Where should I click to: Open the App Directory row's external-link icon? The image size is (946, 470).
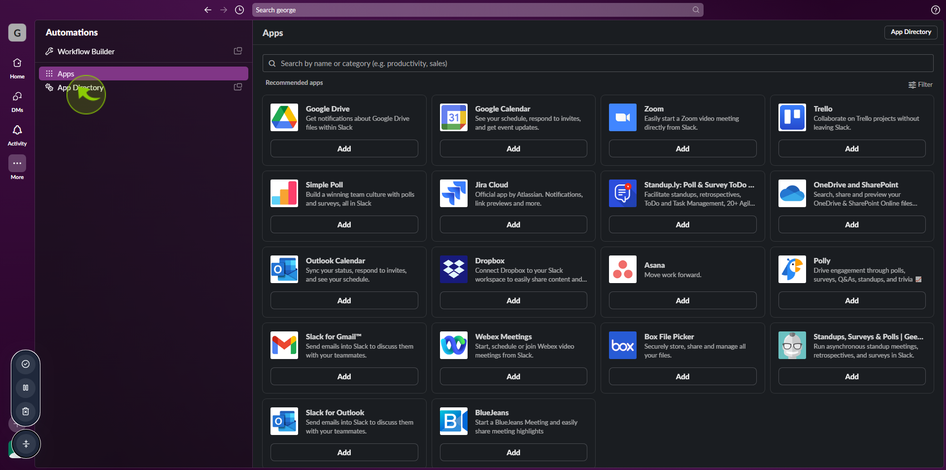[x=238, y=87]
